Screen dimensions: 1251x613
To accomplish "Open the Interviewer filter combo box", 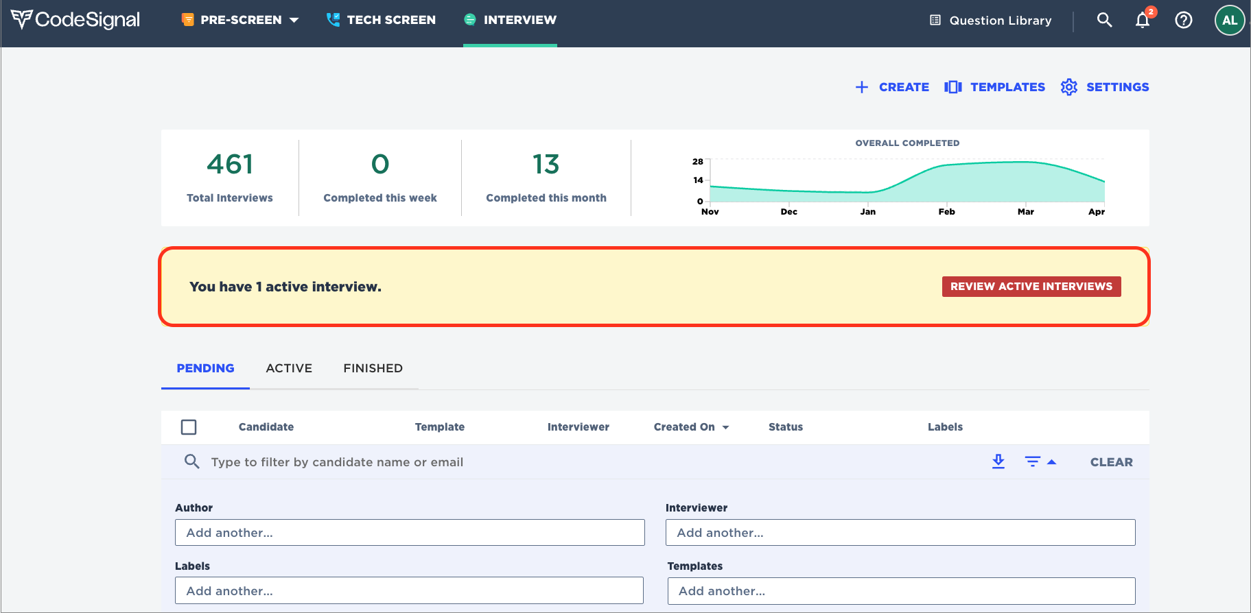I will click(x=900, y=532).
